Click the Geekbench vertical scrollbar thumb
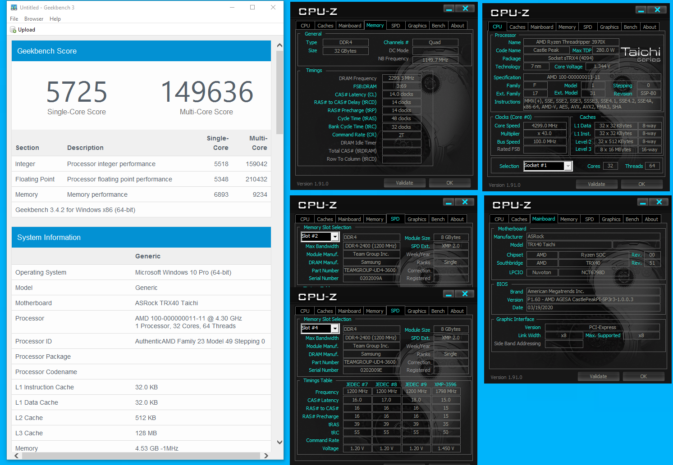The height and width of the screenshot is (465, 673). click(279, 92)
